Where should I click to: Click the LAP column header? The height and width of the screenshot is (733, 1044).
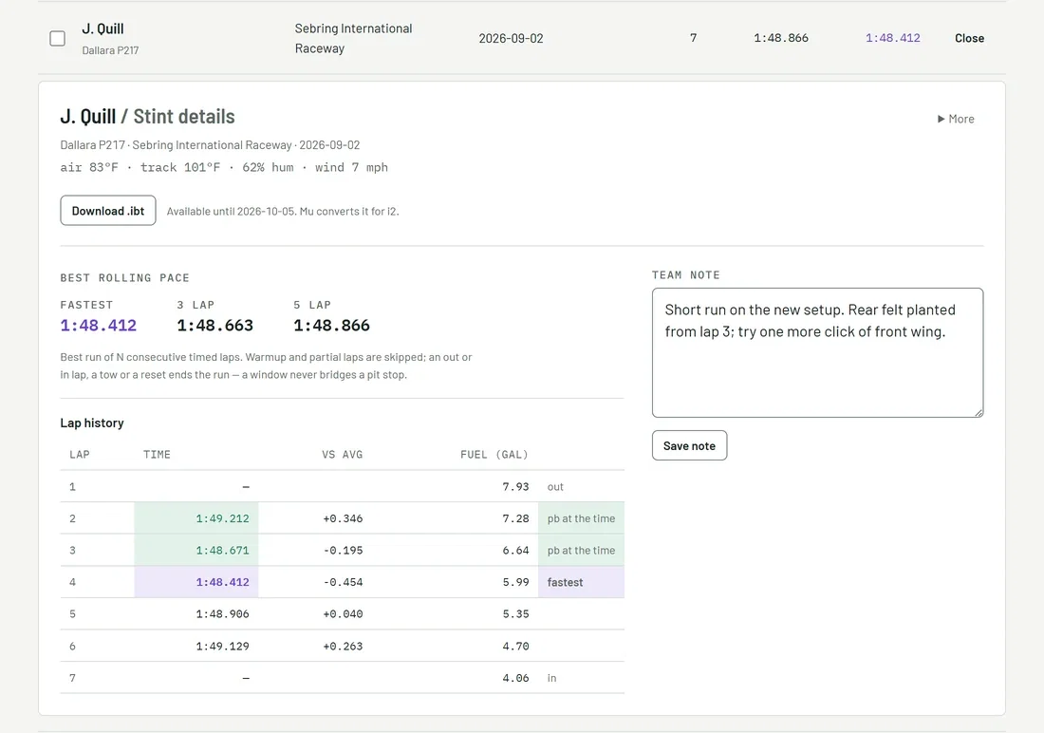point(79,455)
